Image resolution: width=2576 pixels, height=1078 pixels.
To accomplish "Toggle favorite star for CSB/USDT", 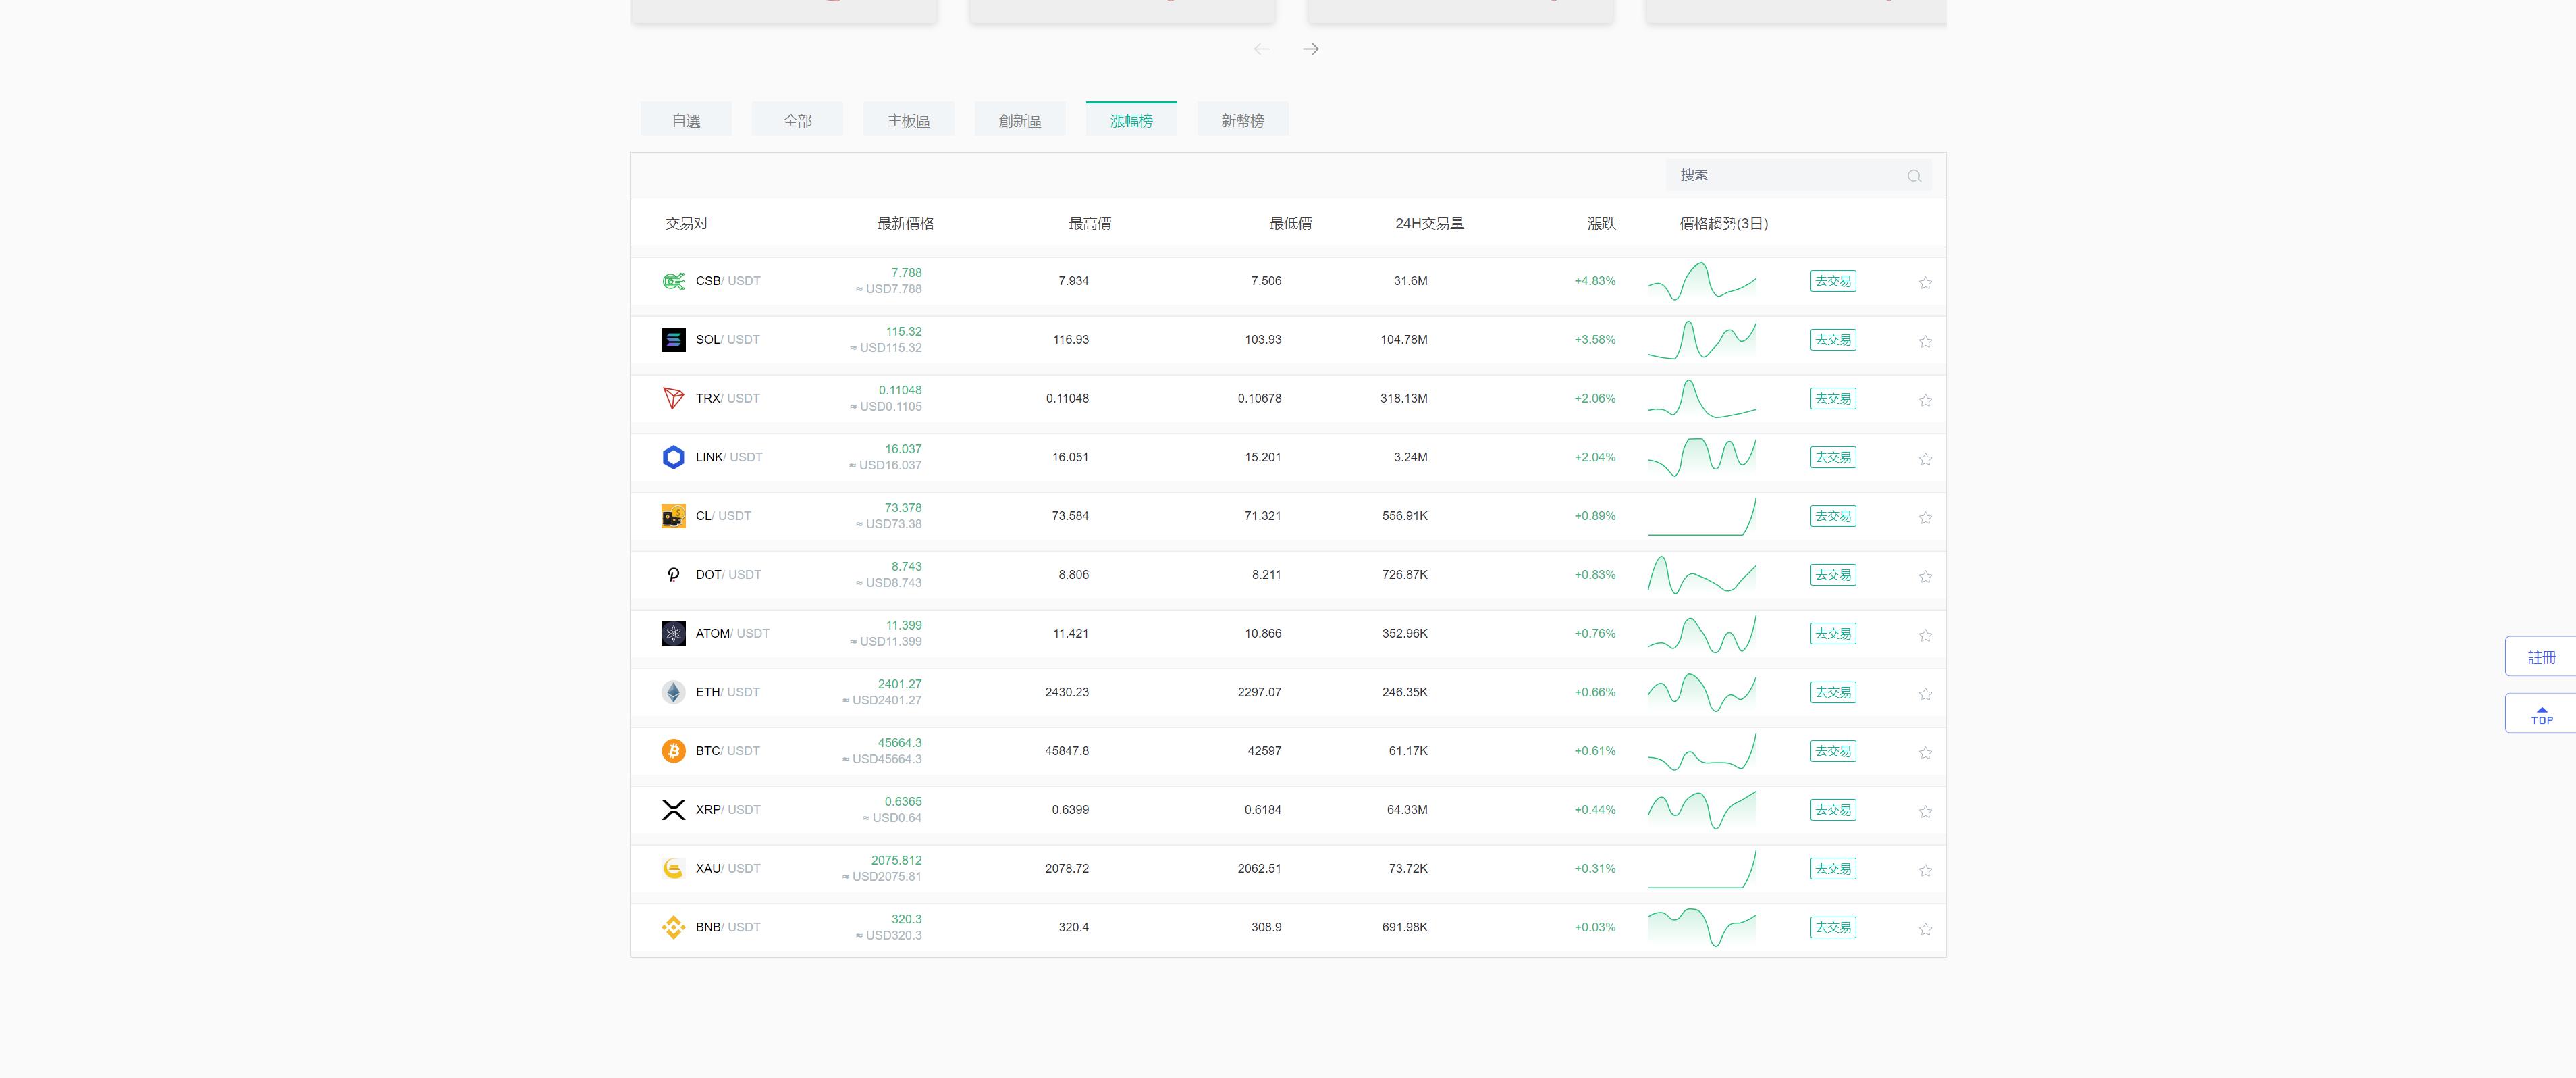I will (x=1925, y=281).
